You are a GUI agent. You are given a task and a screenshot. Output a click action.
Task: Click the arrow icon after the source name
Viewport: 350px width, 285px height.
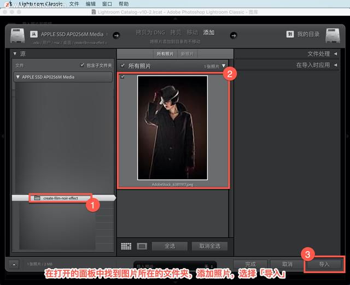click(x=116, y=35)
